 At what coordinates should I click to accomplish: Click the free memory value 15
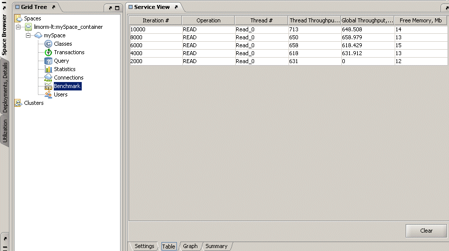[x=421, y=45]
